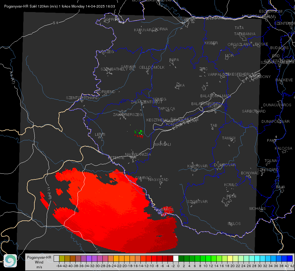Click the BONYHAD city label

[250, 173]
